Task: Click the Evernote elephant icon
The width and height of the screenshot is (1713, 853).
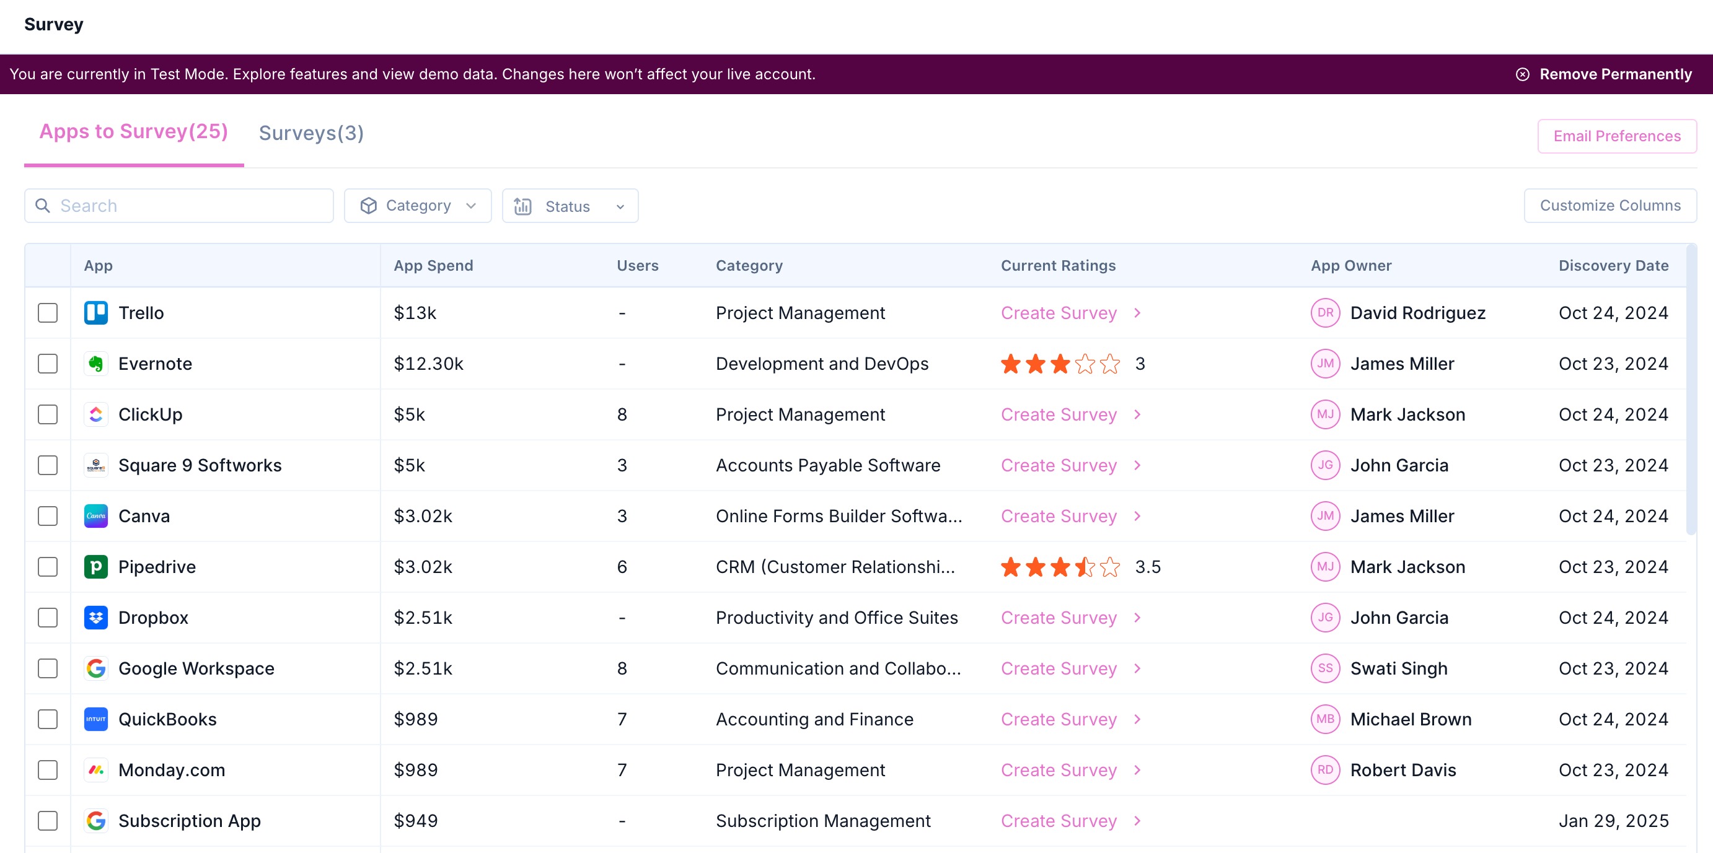Action: point(96,364)
